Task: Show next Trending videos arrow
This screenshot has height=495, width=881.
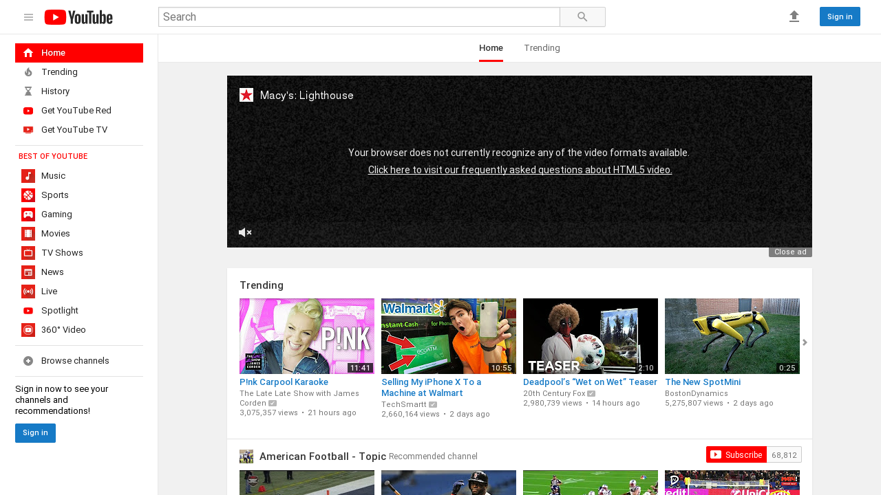Action: 805,342
